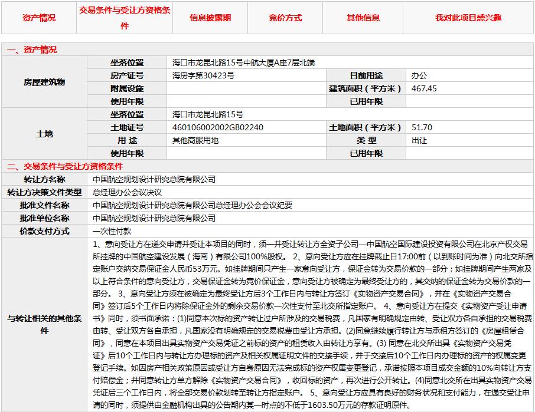Viewport: 535px width, 412px height.
Task: Click the land certificate number 460106002002GB02240
Action: pyautogui.click(x=217, y=127)
